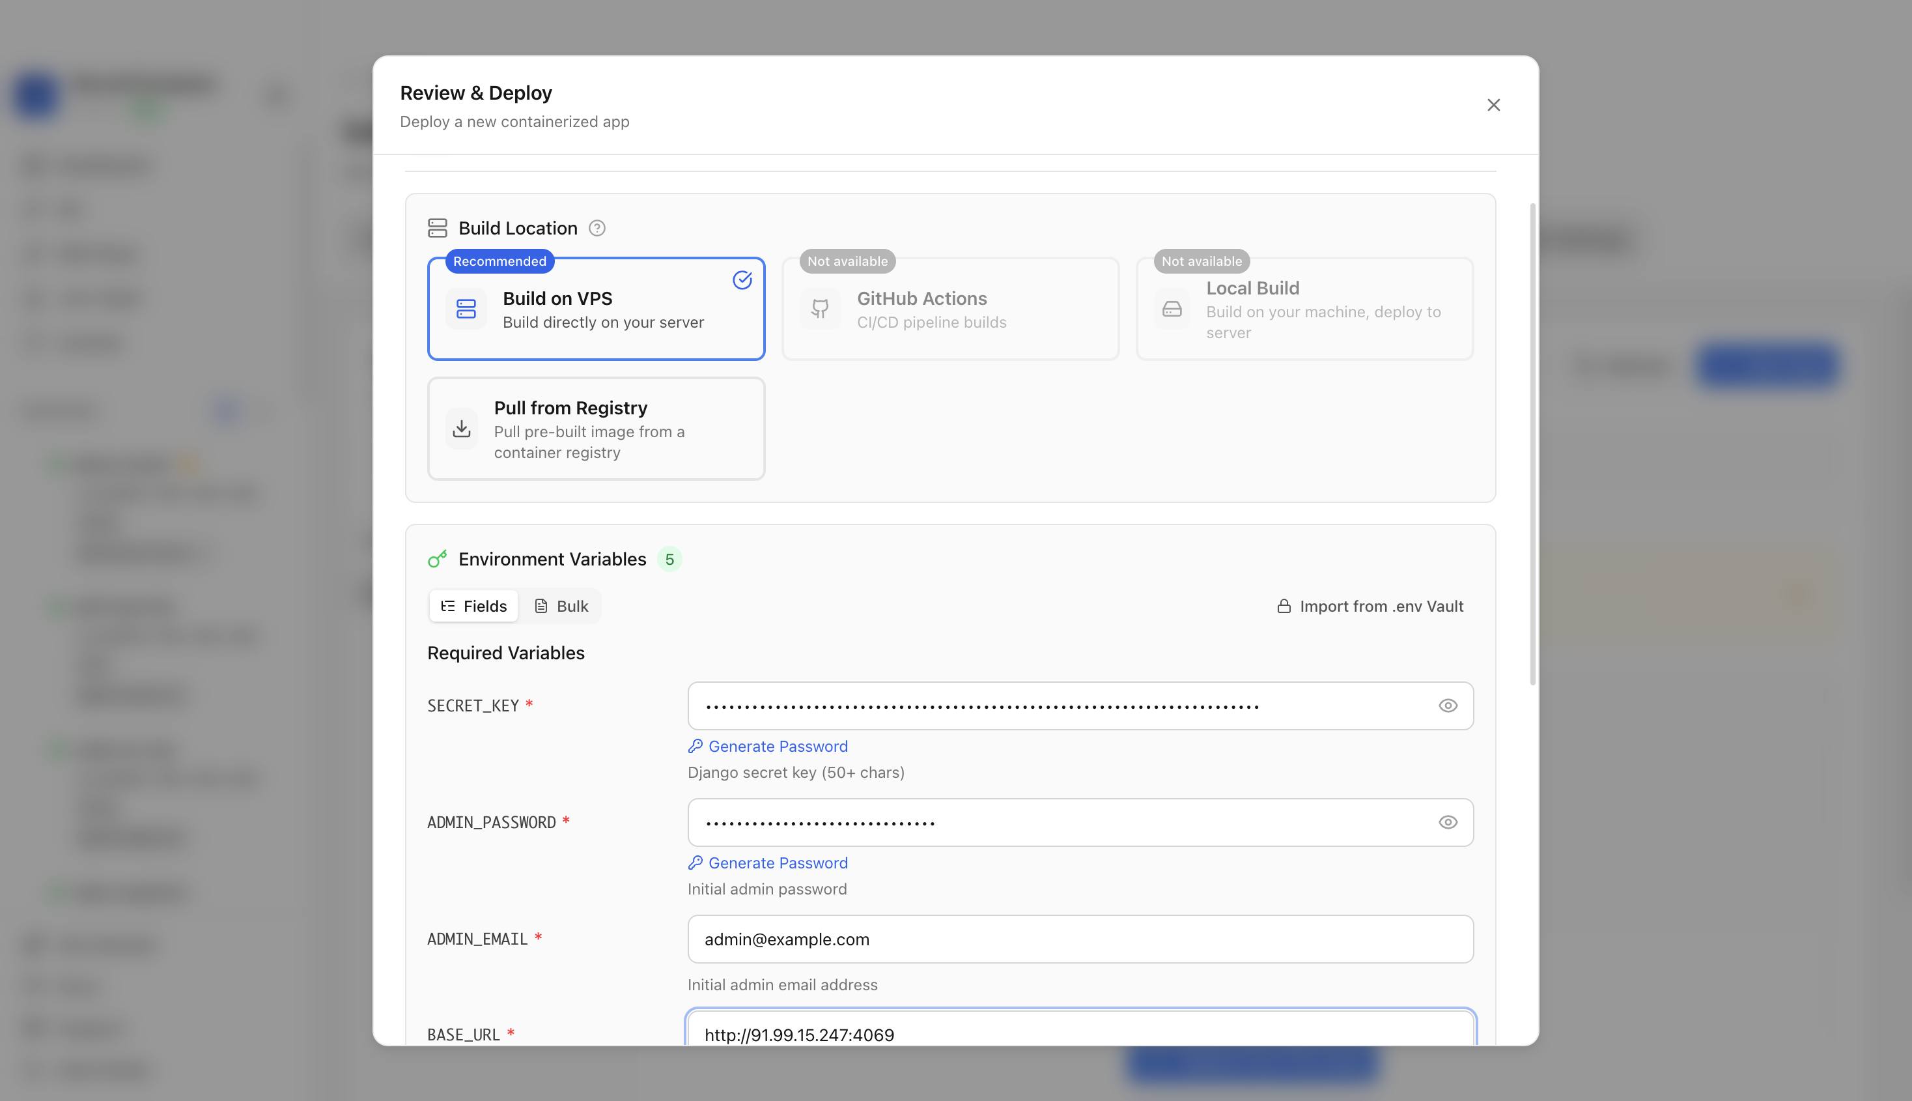Generate a password for ADMIN_PASSWORD

click(x=768, y=864)
